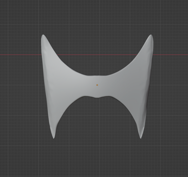Viewport: 188px width, 177px height.
Task: Click the red X axis line right of mesh
Action: [171, 55]
